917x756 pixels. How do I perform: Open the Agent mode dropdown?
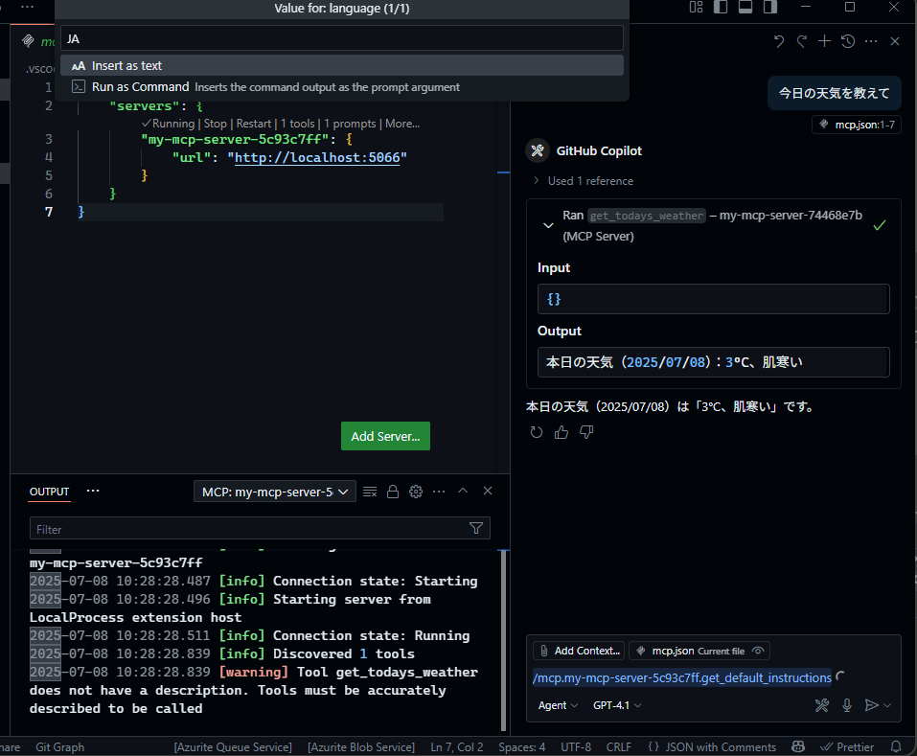(x=558, y=705)
